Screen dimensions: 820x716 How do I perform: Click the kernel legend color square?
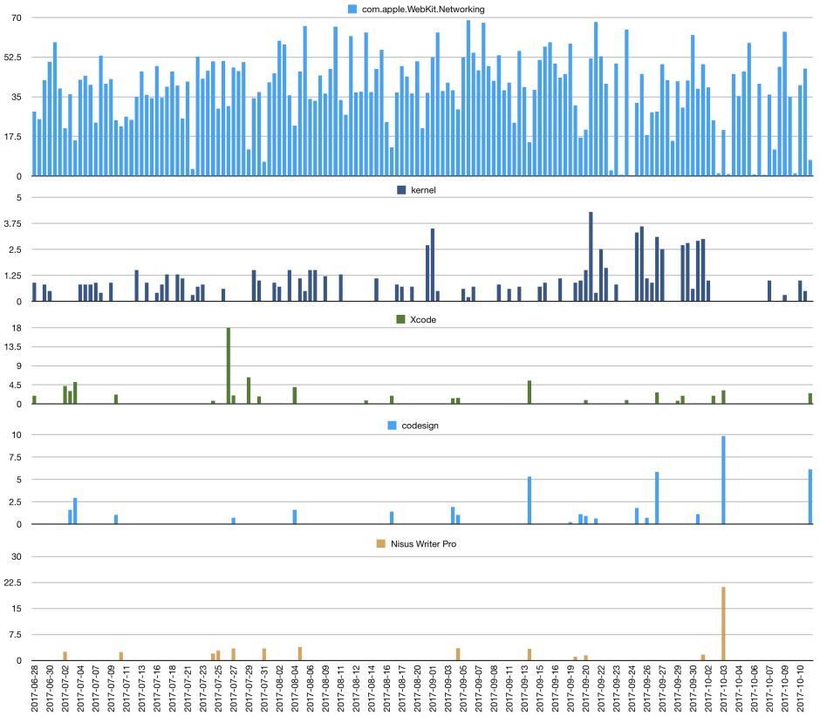402,190
